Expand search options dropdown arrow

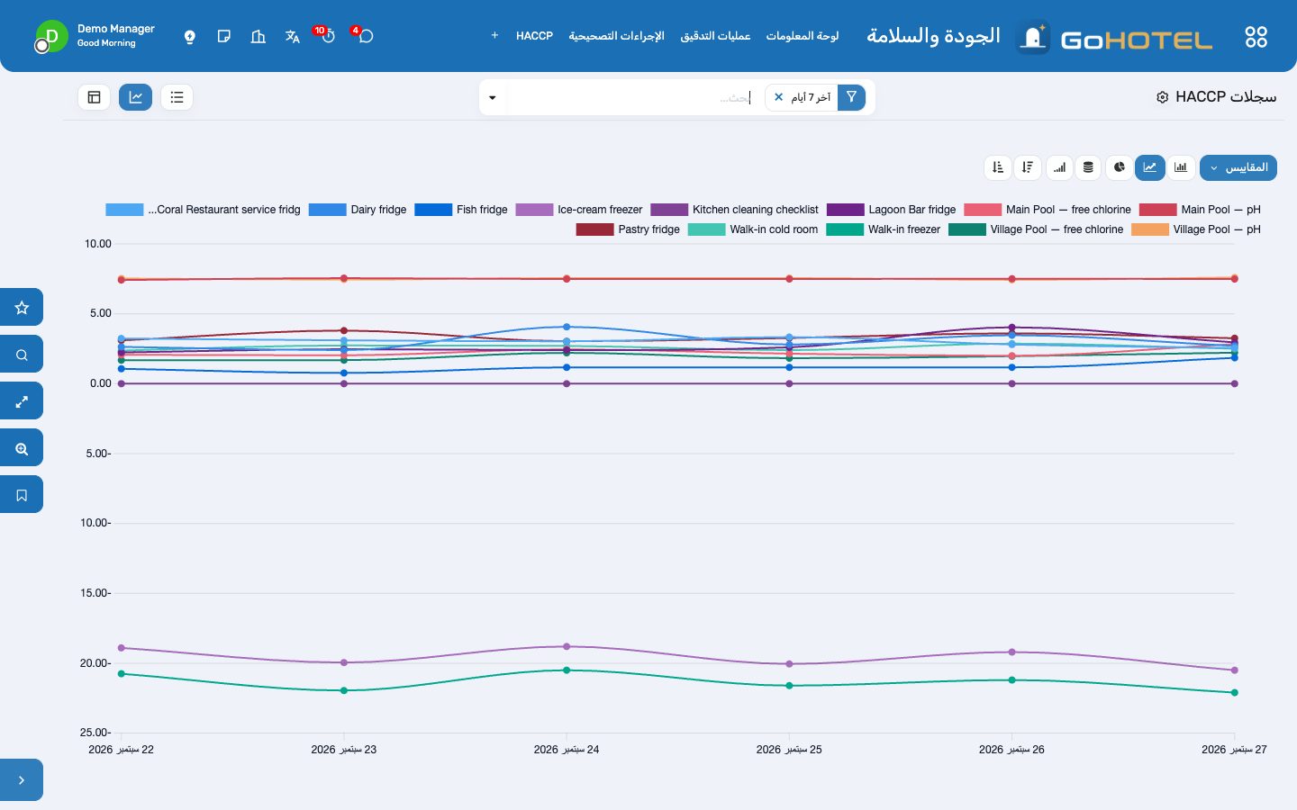pos(493,97)
